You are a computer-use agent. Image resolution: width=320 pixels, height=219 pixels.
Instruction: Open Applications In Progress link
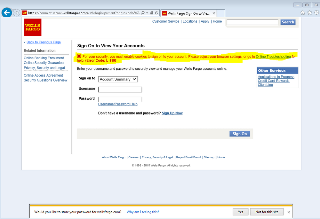tap(276, 77)
